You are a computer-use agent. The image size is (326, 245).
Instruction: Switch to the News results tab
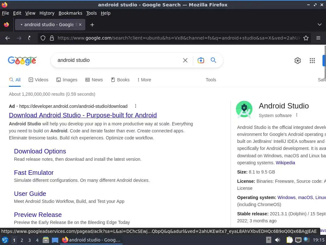(x=94, y=80)
